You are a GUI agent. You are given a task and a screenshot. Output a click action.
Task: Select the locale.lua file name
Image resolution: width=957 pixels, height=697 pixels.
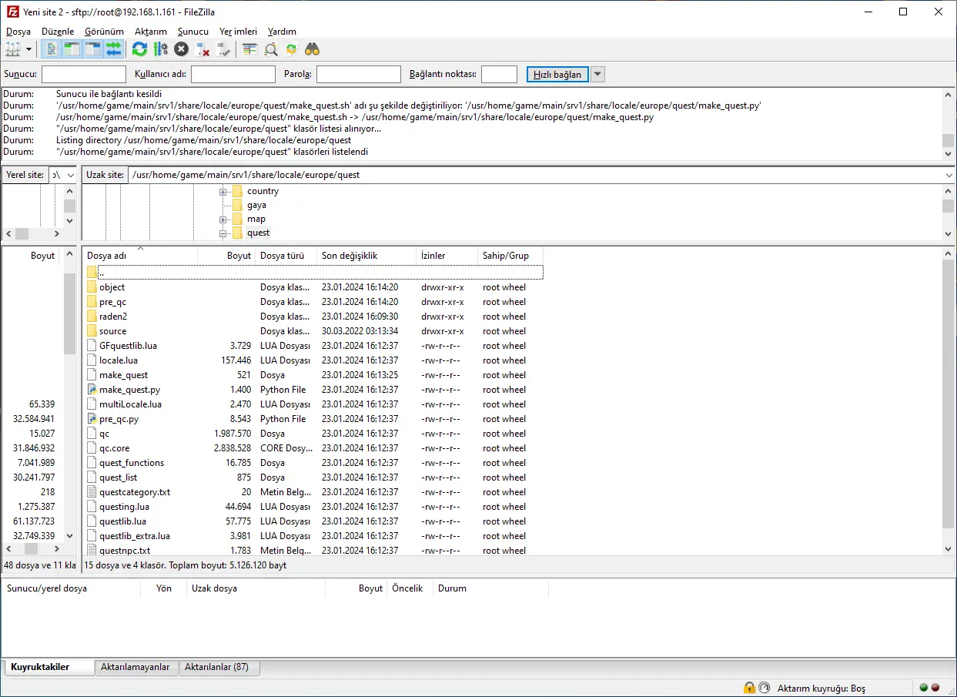[119, 360]
